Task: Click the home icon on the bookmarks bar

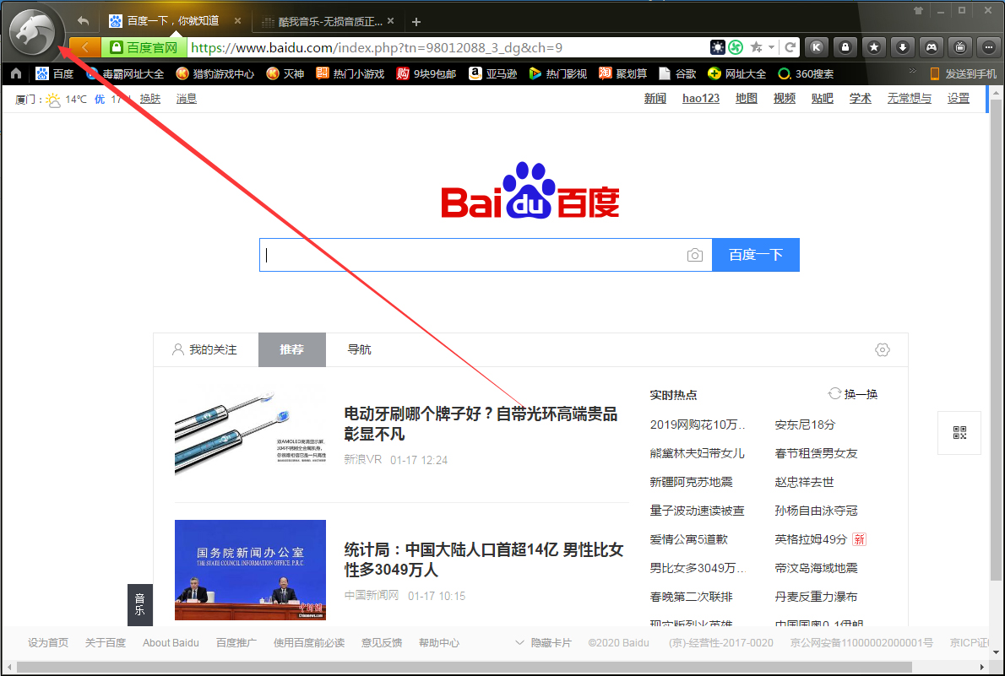Action: 14,73
